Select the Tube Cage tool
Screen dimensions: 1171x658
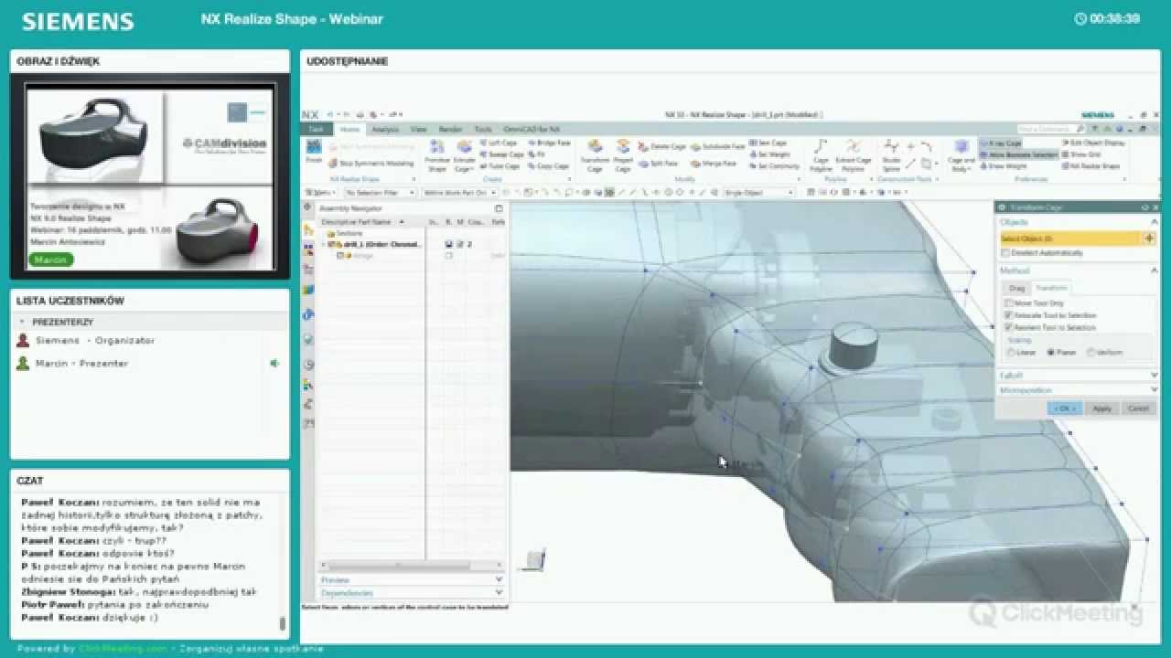[499, 166]
